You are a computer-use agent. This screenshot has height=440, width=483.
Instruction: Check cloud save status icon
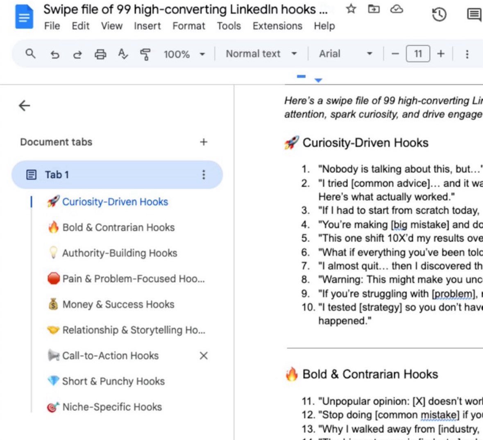(397, 9)
